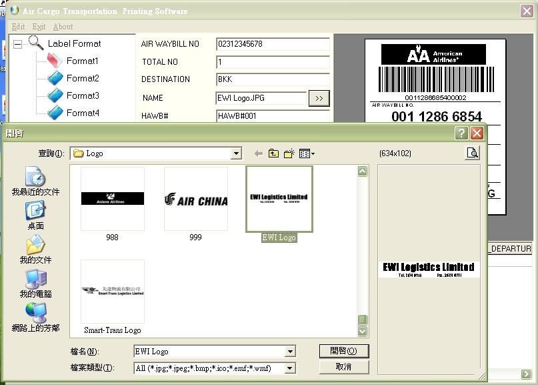
Task: Expand the 查詢 Logo folder dropdown
Action: click(x=236, y=153)
